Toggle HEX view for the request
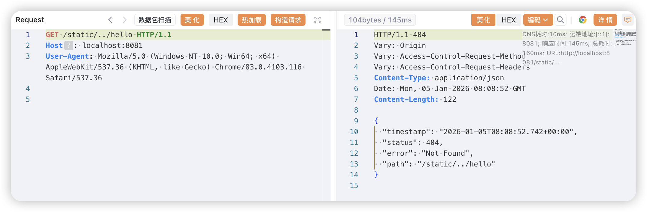 [x=221, y=20]
